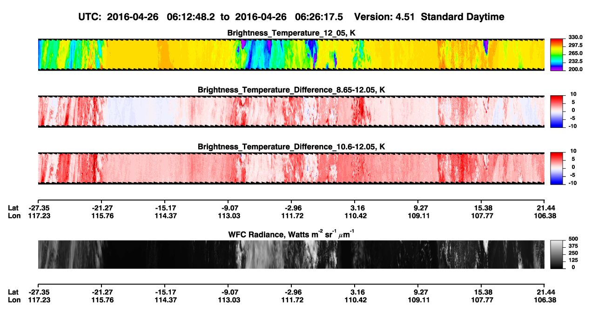Click the end time 06:26:17.5 in the title

tap(319, 17)
